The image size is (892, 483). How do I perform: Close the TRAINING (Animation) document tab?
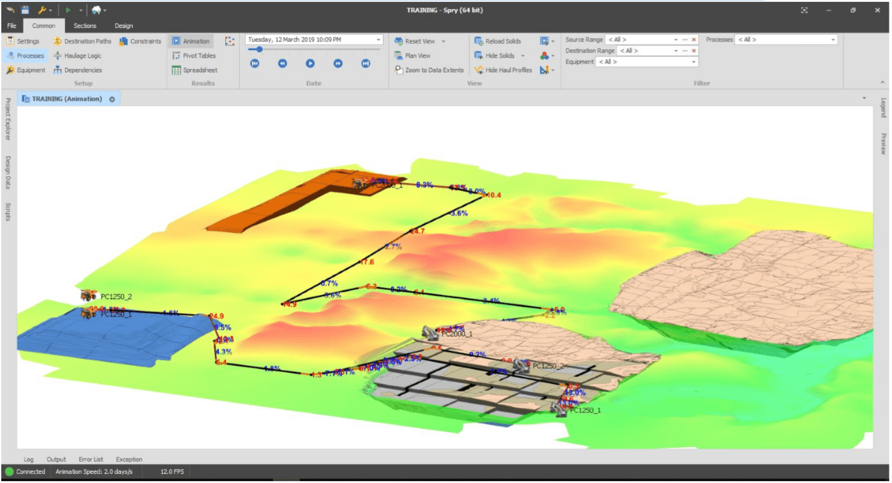tap(112, 99)
